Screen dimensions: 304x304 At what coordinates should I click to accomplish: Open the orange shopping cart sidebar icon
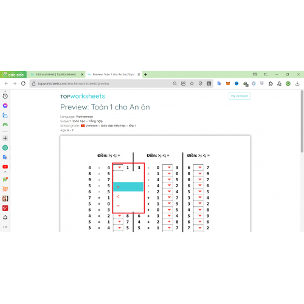[5, 189]
